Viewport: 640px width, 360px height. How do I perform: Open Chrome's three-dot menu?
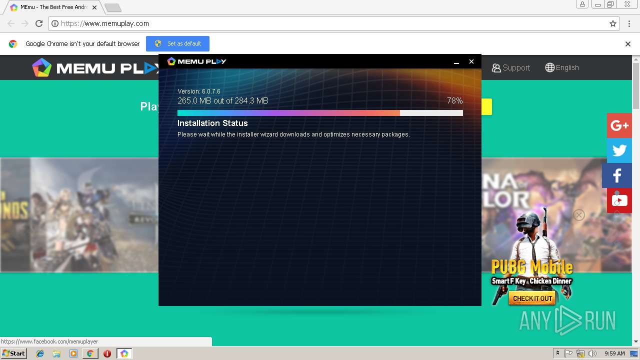click(629, 23)
